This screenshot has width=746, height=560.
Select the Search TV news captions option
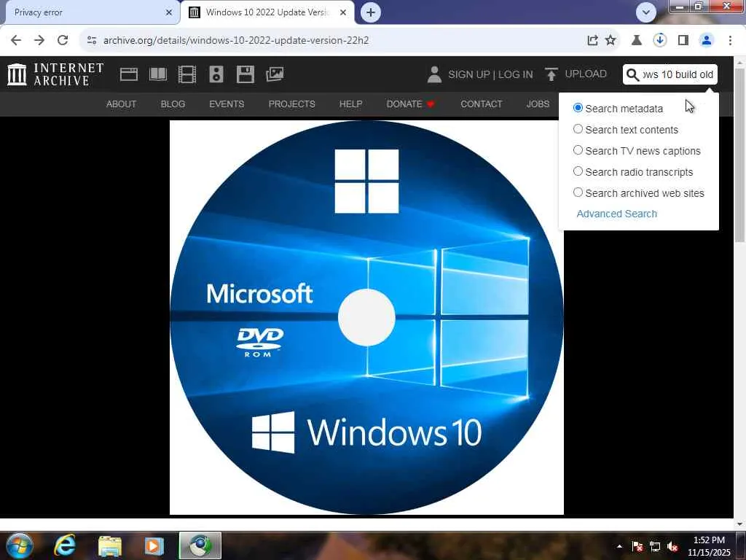[x=578, y=150]
